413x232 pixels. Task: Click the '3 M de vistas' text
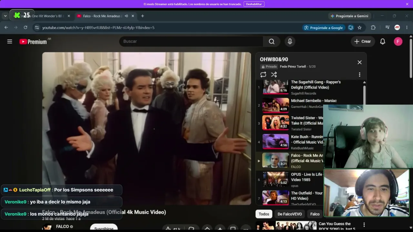coord(53,219)
